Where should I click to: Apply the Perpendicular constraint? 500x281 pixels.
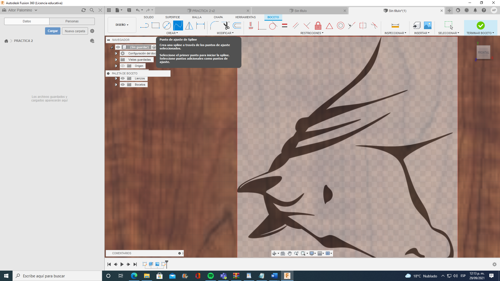(x=307, y=25)
